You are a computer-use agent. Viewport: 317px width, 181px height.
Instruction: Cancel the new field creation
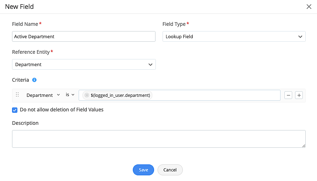point(170,170)
